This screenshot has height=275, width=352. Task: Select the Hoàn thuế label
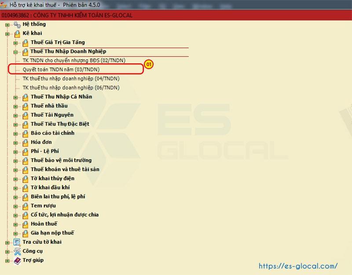click(x=44, y=224)
